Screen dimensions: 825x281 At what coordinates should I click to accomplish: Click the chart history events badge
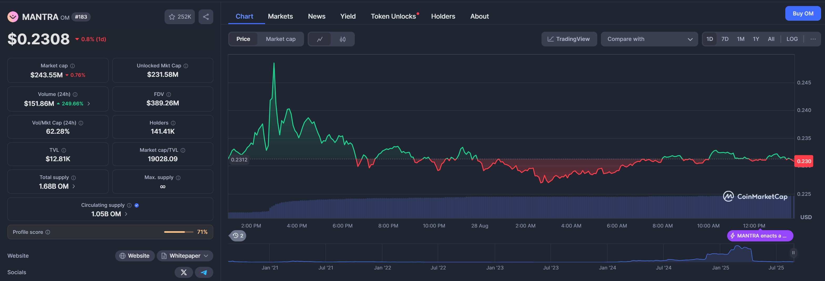(x=238, y=236)
